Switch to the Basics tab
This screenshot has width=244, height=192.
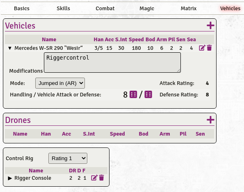[22, 8]
